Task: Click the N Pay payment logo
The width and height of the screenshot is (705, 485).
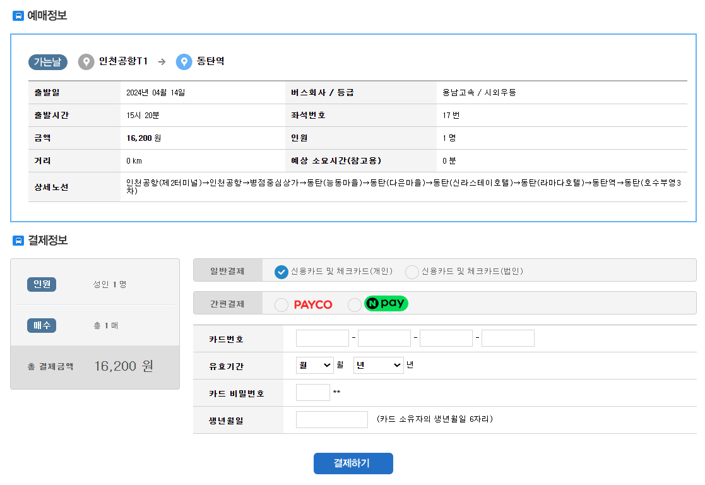Action: pyautogui.click(x=386, y=304)
